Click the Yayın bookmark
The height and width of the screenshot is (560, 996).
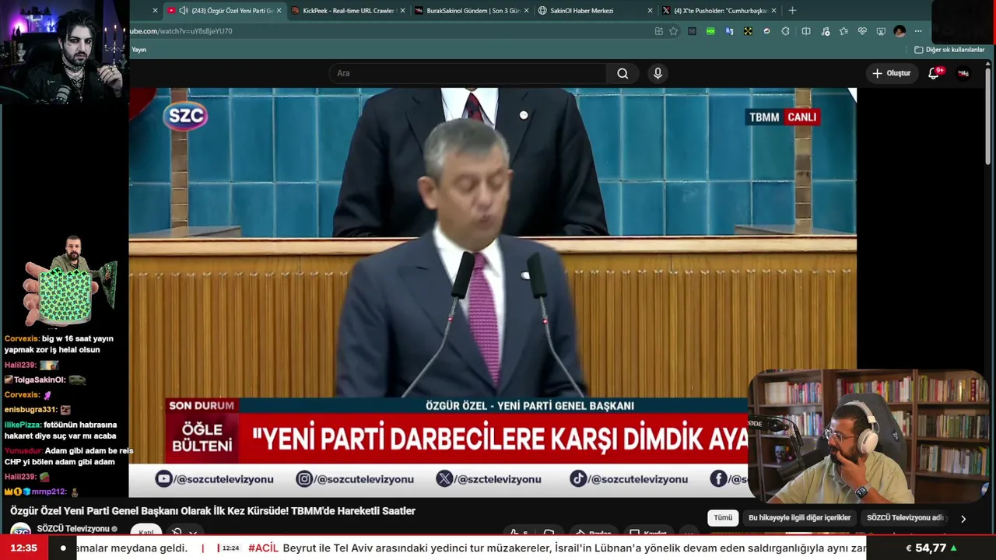139,50
